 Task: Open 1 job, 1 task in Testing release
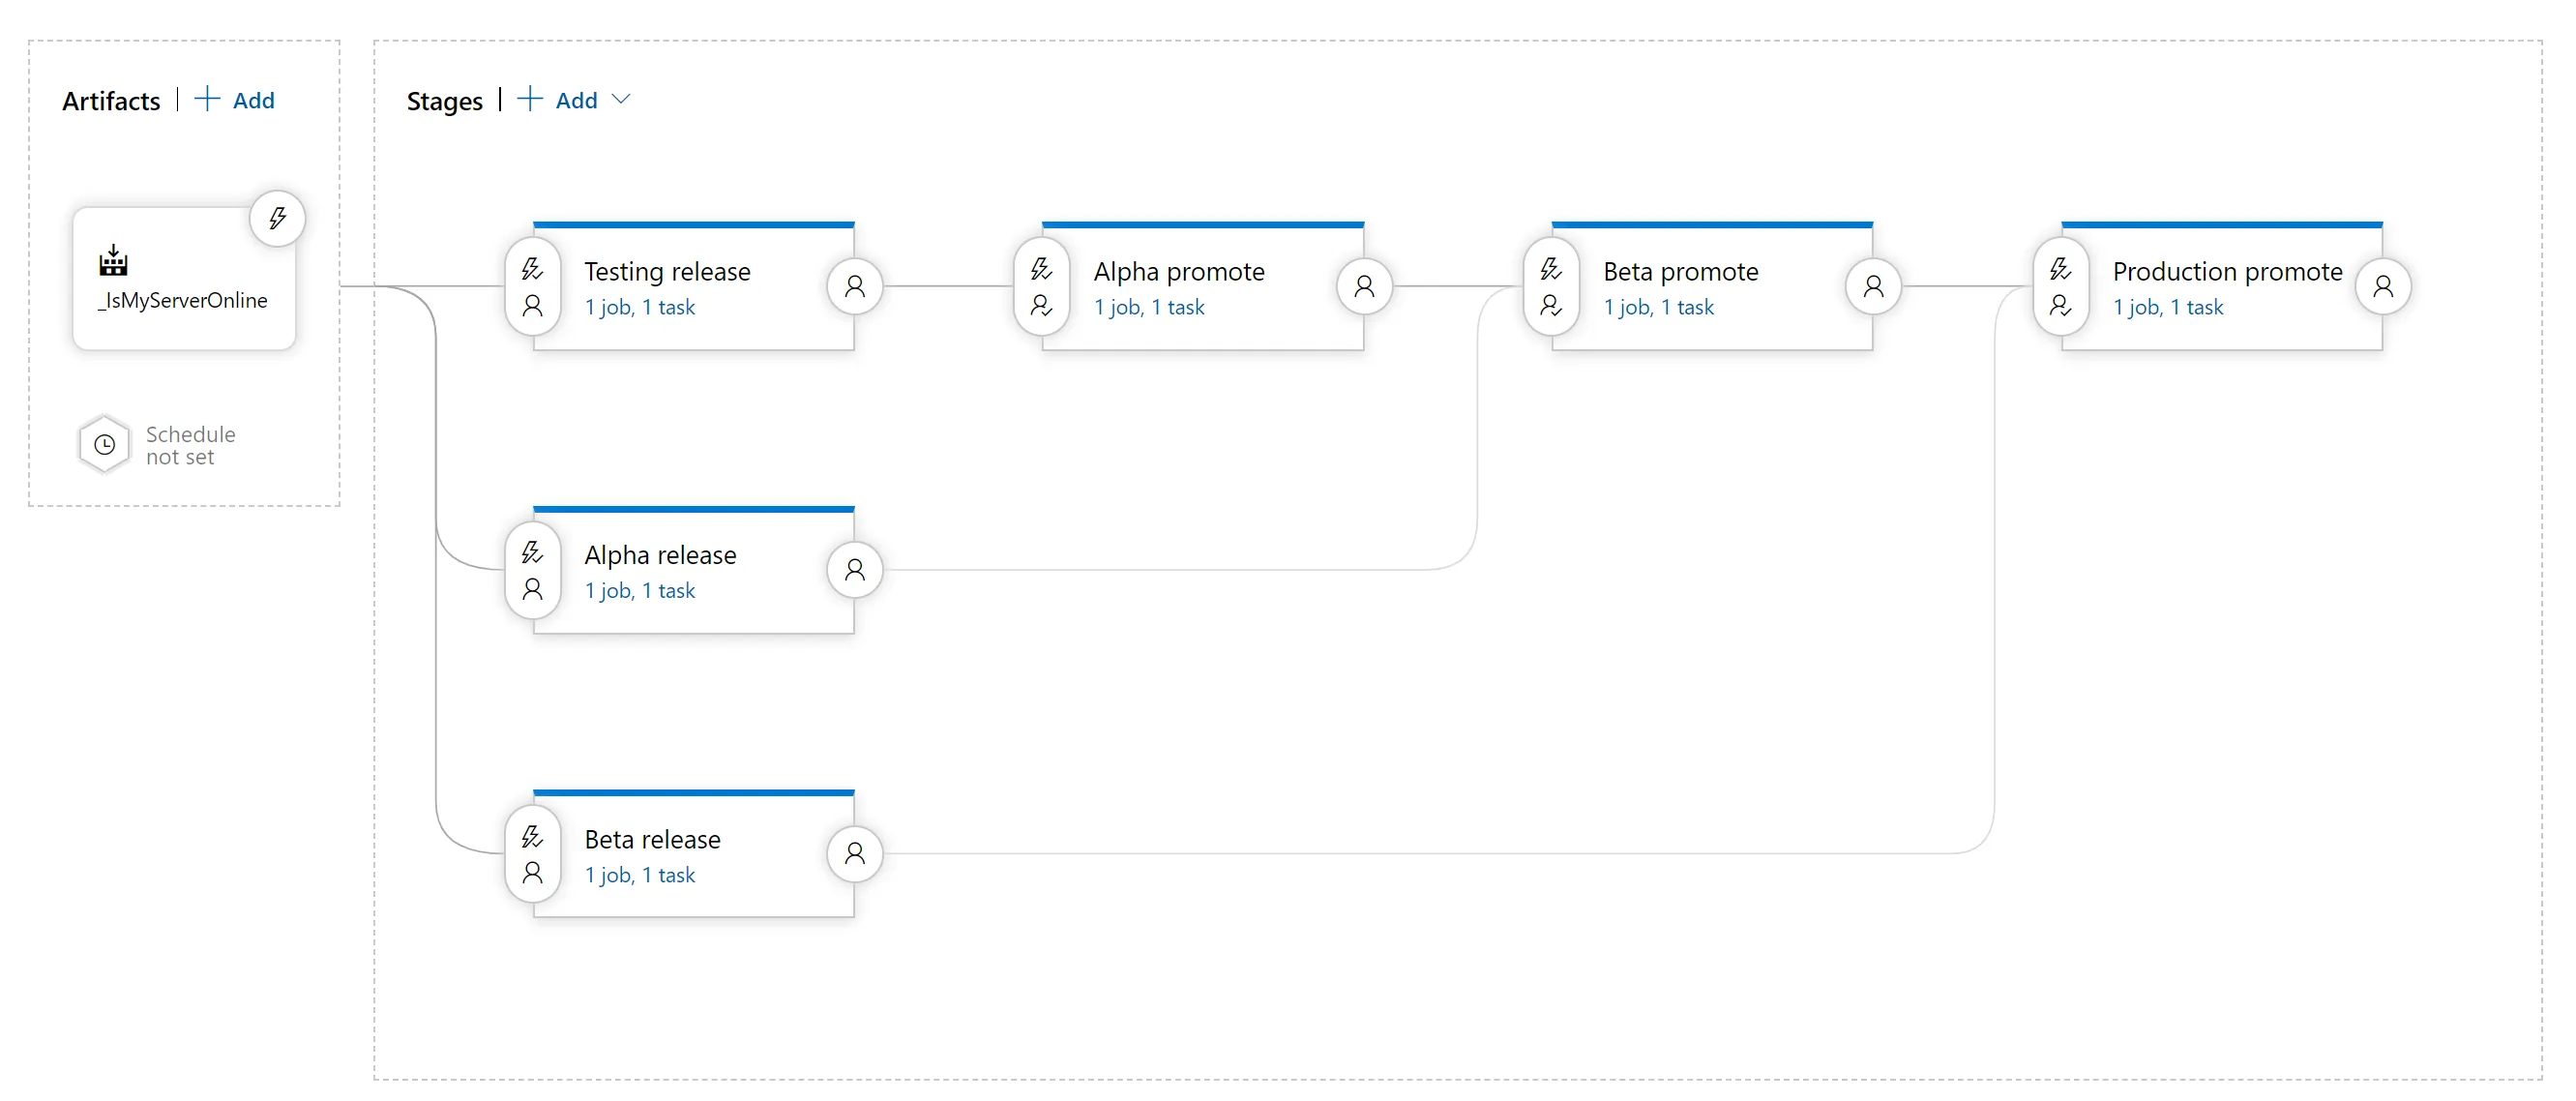point(640,307)
